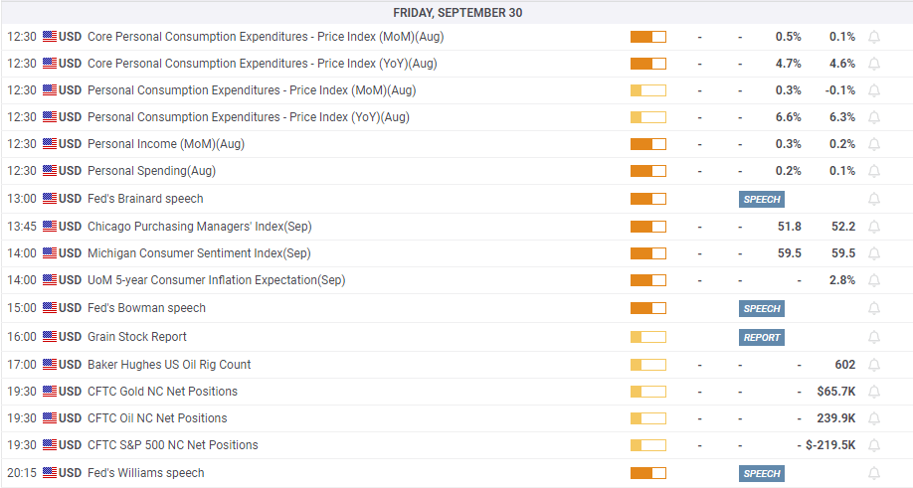Screen dimensions: 913x488
Task: Click bell icon for Chicago Purchasing Managers' Index
Action: pyautogui.click(x=874, y=227)
